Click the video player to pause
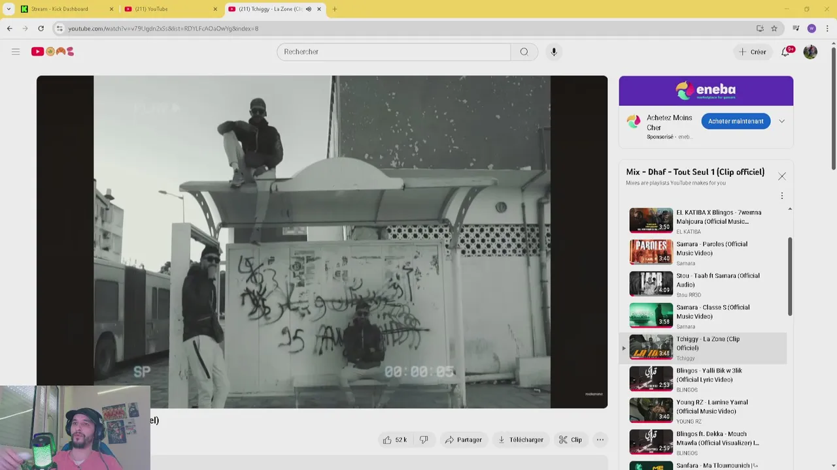Screen dimensions: 837x470 322,242
